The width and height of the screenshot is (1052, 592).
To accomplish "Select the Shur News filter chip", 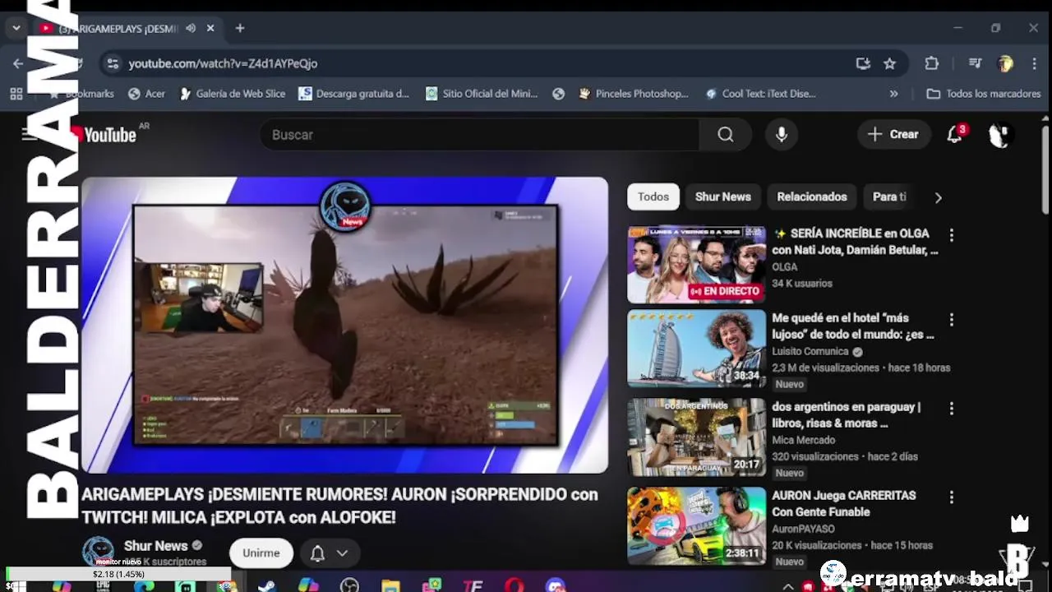I will pyautogui.click(x=723, y=197).
